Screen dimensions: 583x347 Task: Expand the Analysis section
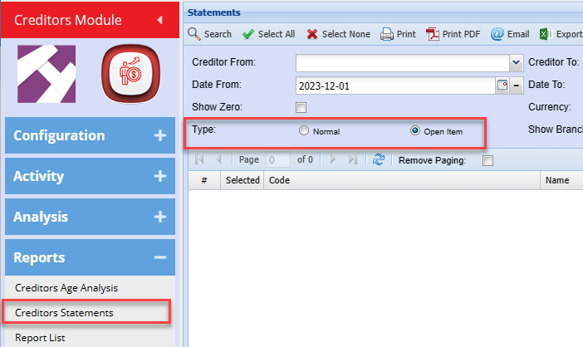(x=90, y=217)
